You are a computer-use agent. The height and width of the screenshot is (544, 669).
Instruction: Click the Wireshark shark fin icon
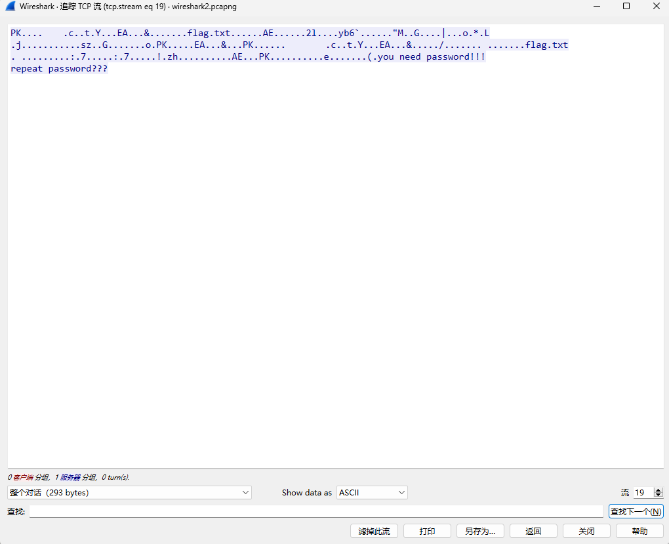pos(10,7)
